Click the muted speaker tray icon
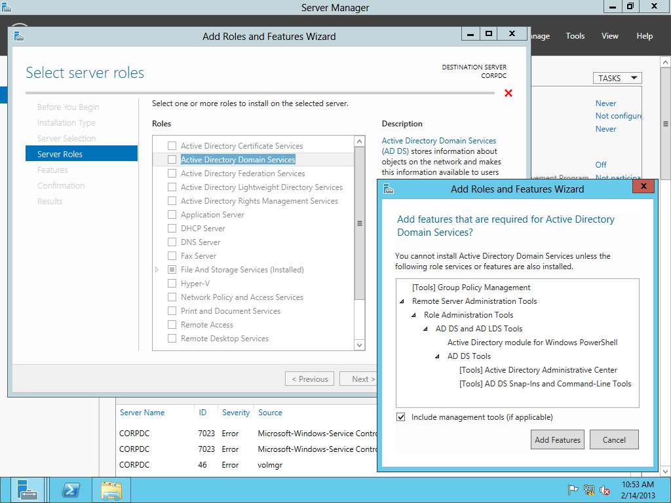This screenshot has width=671, height=503. point(605,490)
